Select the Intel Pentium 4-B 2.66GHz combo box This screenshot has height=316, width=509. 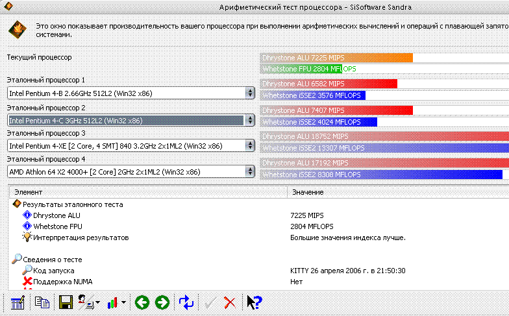click(x=131, y=93)
